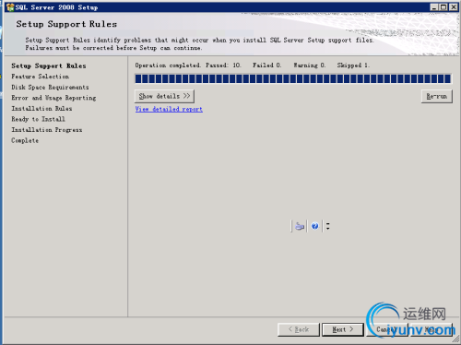Select Complete step in sidebar
This screenshot has height=345, width=461.
coord(25,140)
